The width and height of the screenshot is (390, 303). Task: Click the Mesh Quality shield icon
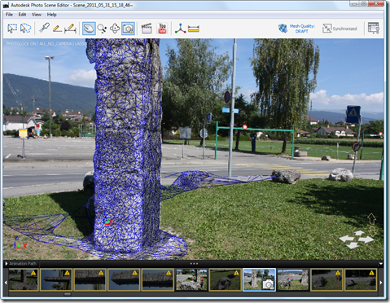(283, 29)
